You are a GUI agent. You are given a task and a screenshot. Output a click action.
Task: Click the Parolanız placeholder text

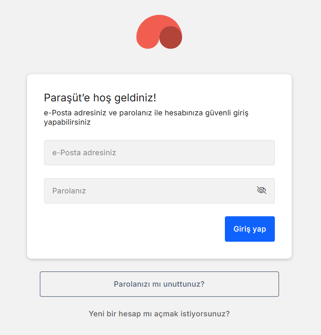69,191
